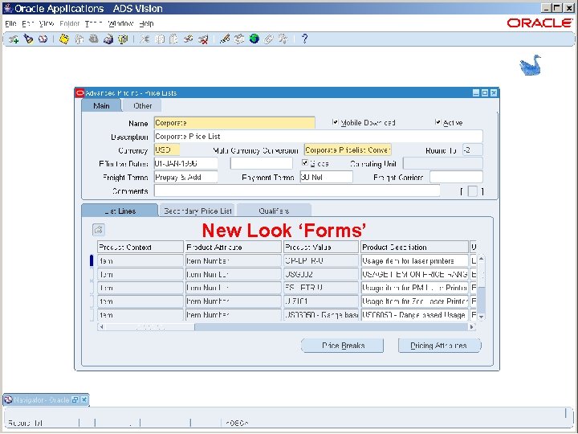This screenshot has width=578, height=434.
Task: Click the Freight Carriers field
Action: [x=456, y=177]
